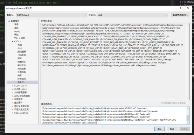Select the 输出文件 page
Image resolution: width=194 pixels, height=135 pixels.
pyautogui.click(x=21, y=65)
